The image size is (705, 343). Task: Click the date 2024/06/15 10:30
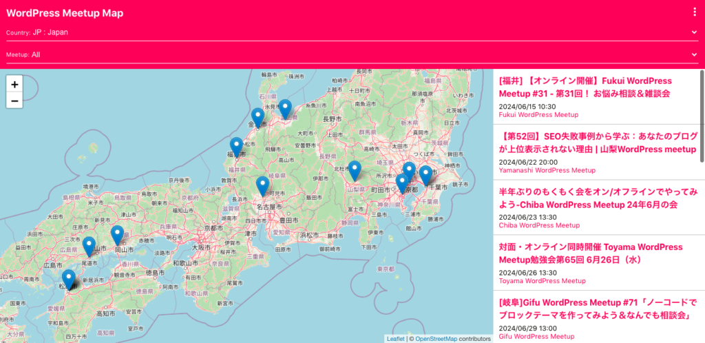click(527, 107)
